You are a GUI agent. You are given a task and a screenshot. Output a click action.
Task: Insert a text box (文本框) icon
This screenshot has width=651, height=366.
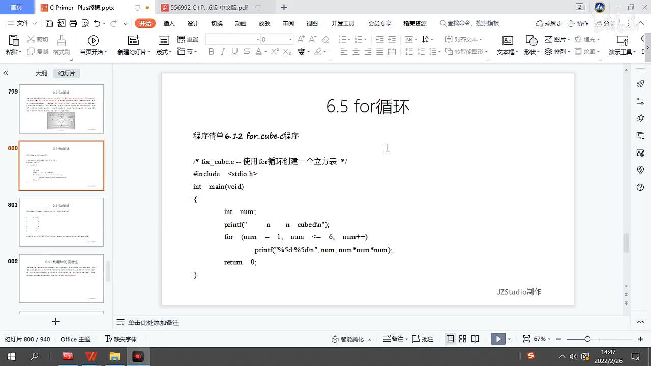(x=507, y=41)
